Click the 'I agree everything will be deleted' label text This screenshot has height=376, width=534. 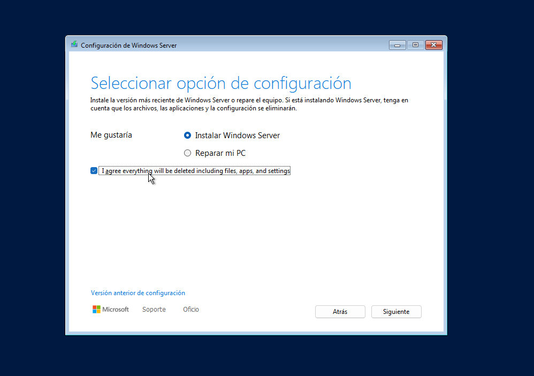(195, 171)
